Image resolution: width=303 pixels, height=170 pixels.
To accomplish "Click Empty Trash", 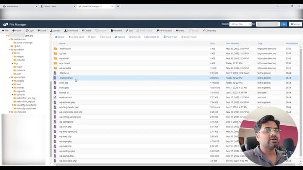I will [x=189, y=37].
